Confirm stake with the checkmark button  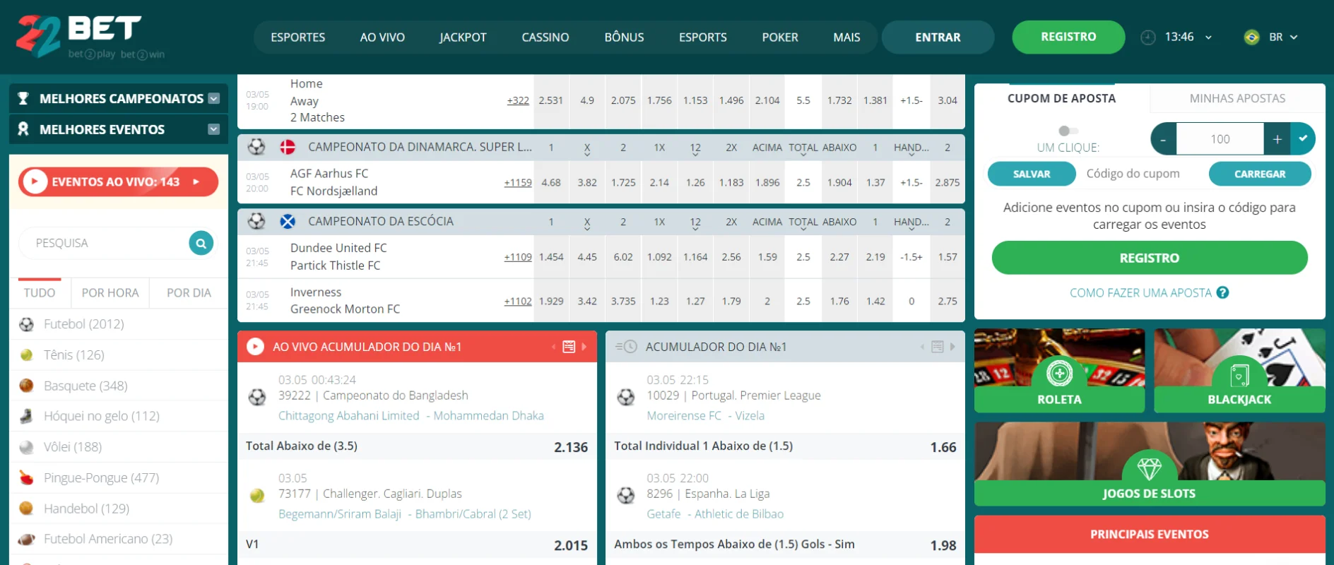pyautogui.click(x=1303, y=139)
